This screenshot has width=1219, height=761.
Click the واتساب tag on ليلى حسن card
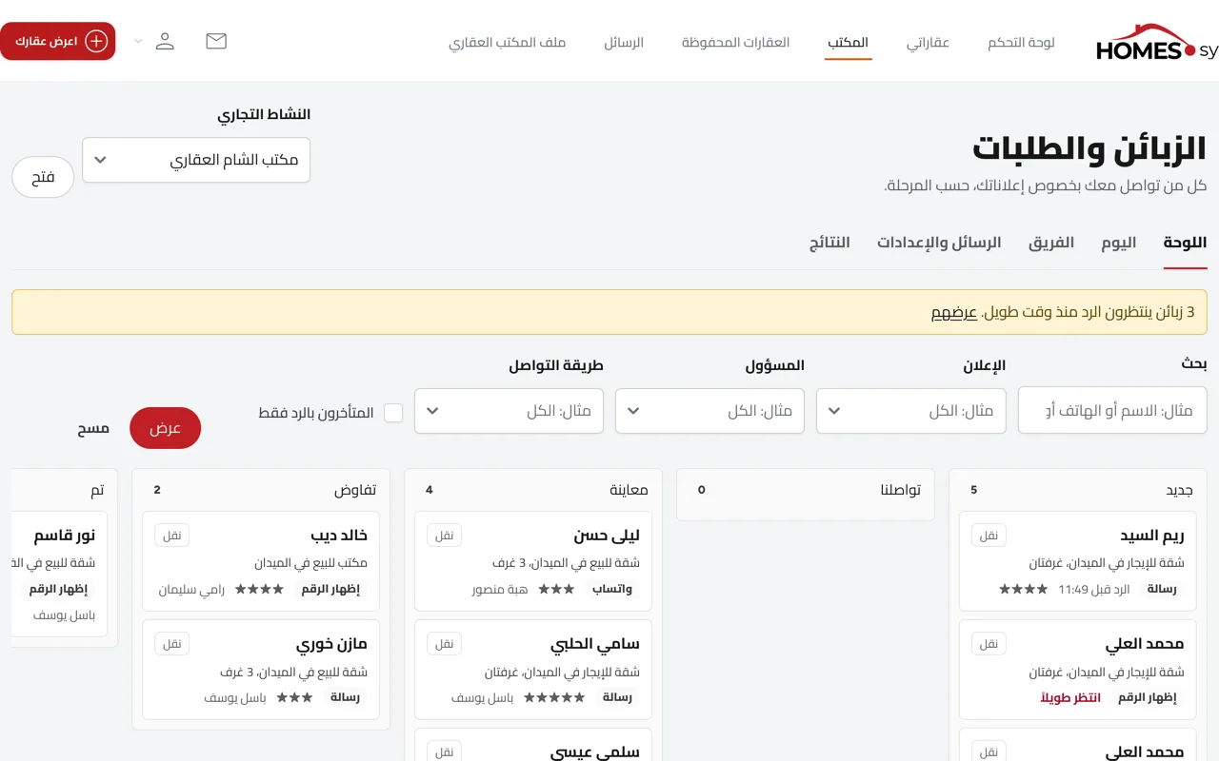[612, 589]
